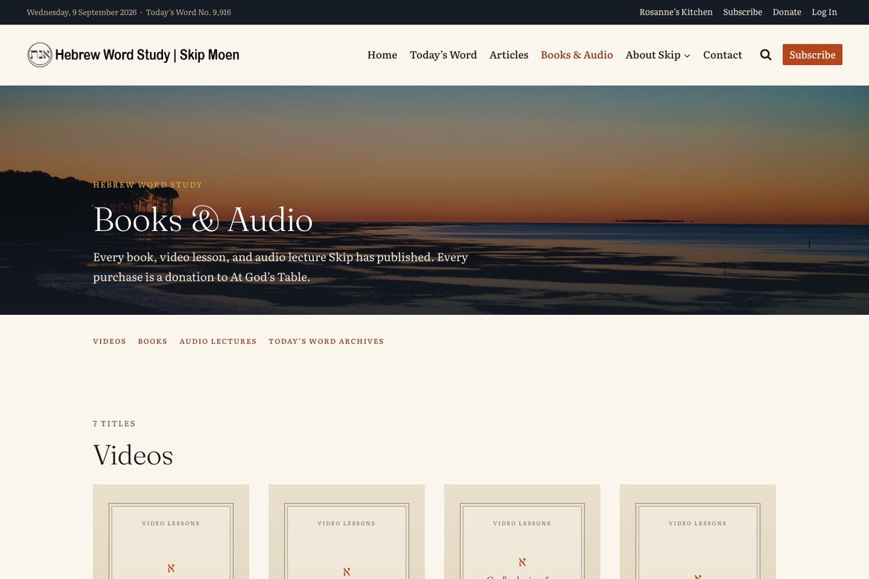
Task: Open the Articles menu item
Action: [x=509, y=55]
